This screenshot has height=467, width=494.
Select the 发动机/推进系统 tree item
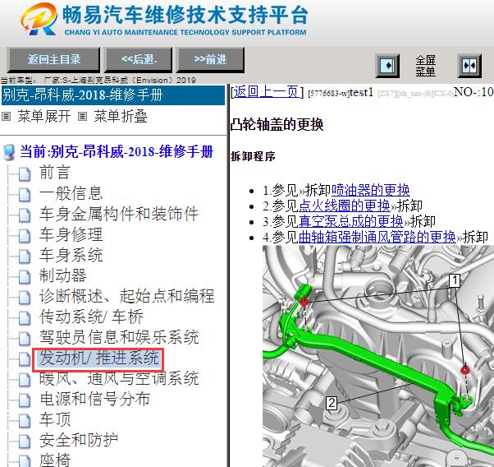(x=98, y=359)
